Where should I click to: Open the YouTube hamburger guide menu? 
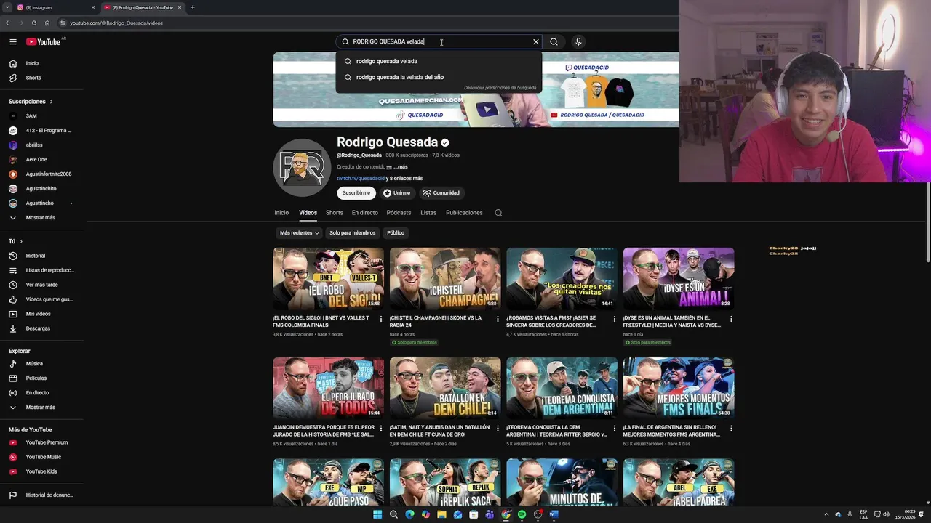pos(12,41)
